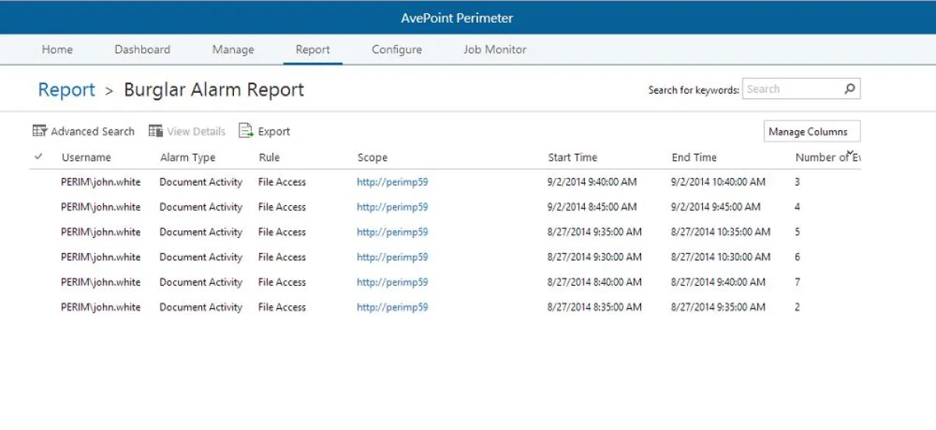The image size is (936, 430).
Task: Open the Dashboard tab
Action: pyautogui.click(x=142, y=49)
